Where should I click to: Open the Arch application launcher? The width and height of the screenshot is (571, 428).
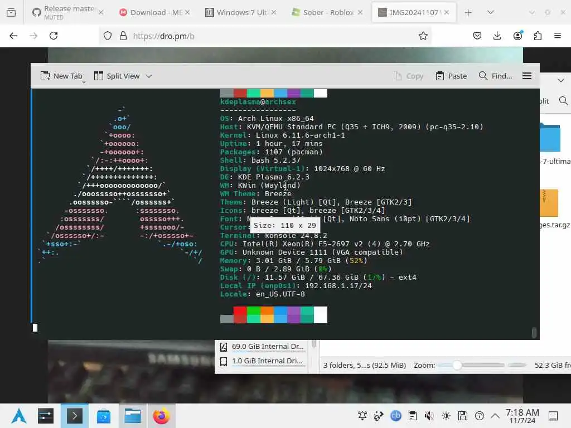point(18,416)
